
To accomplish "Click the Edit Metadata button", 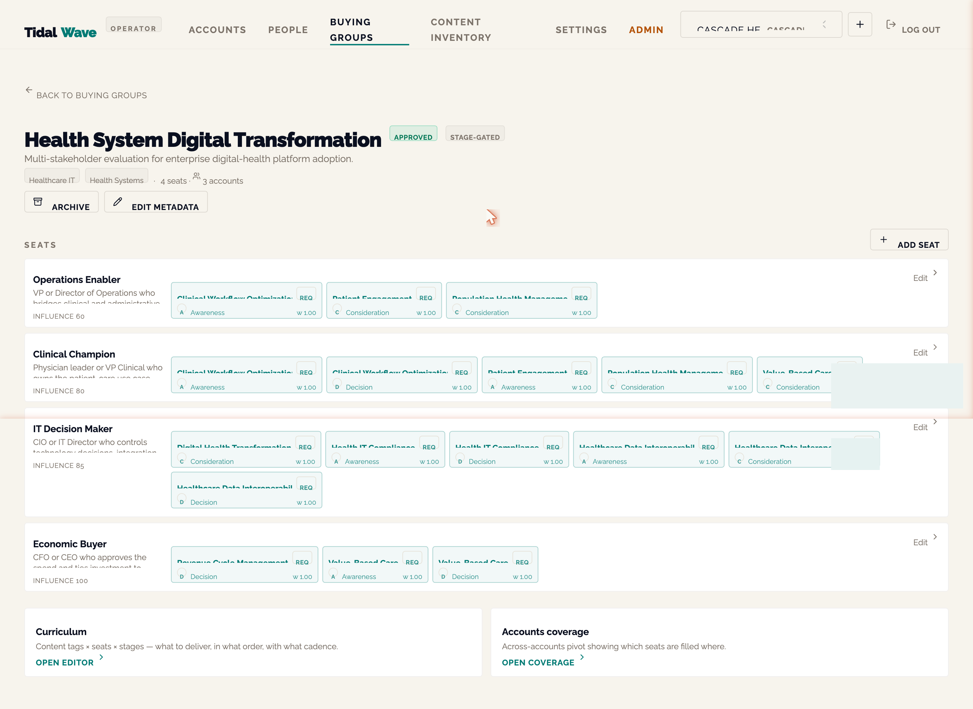I will tap(156, 202).
